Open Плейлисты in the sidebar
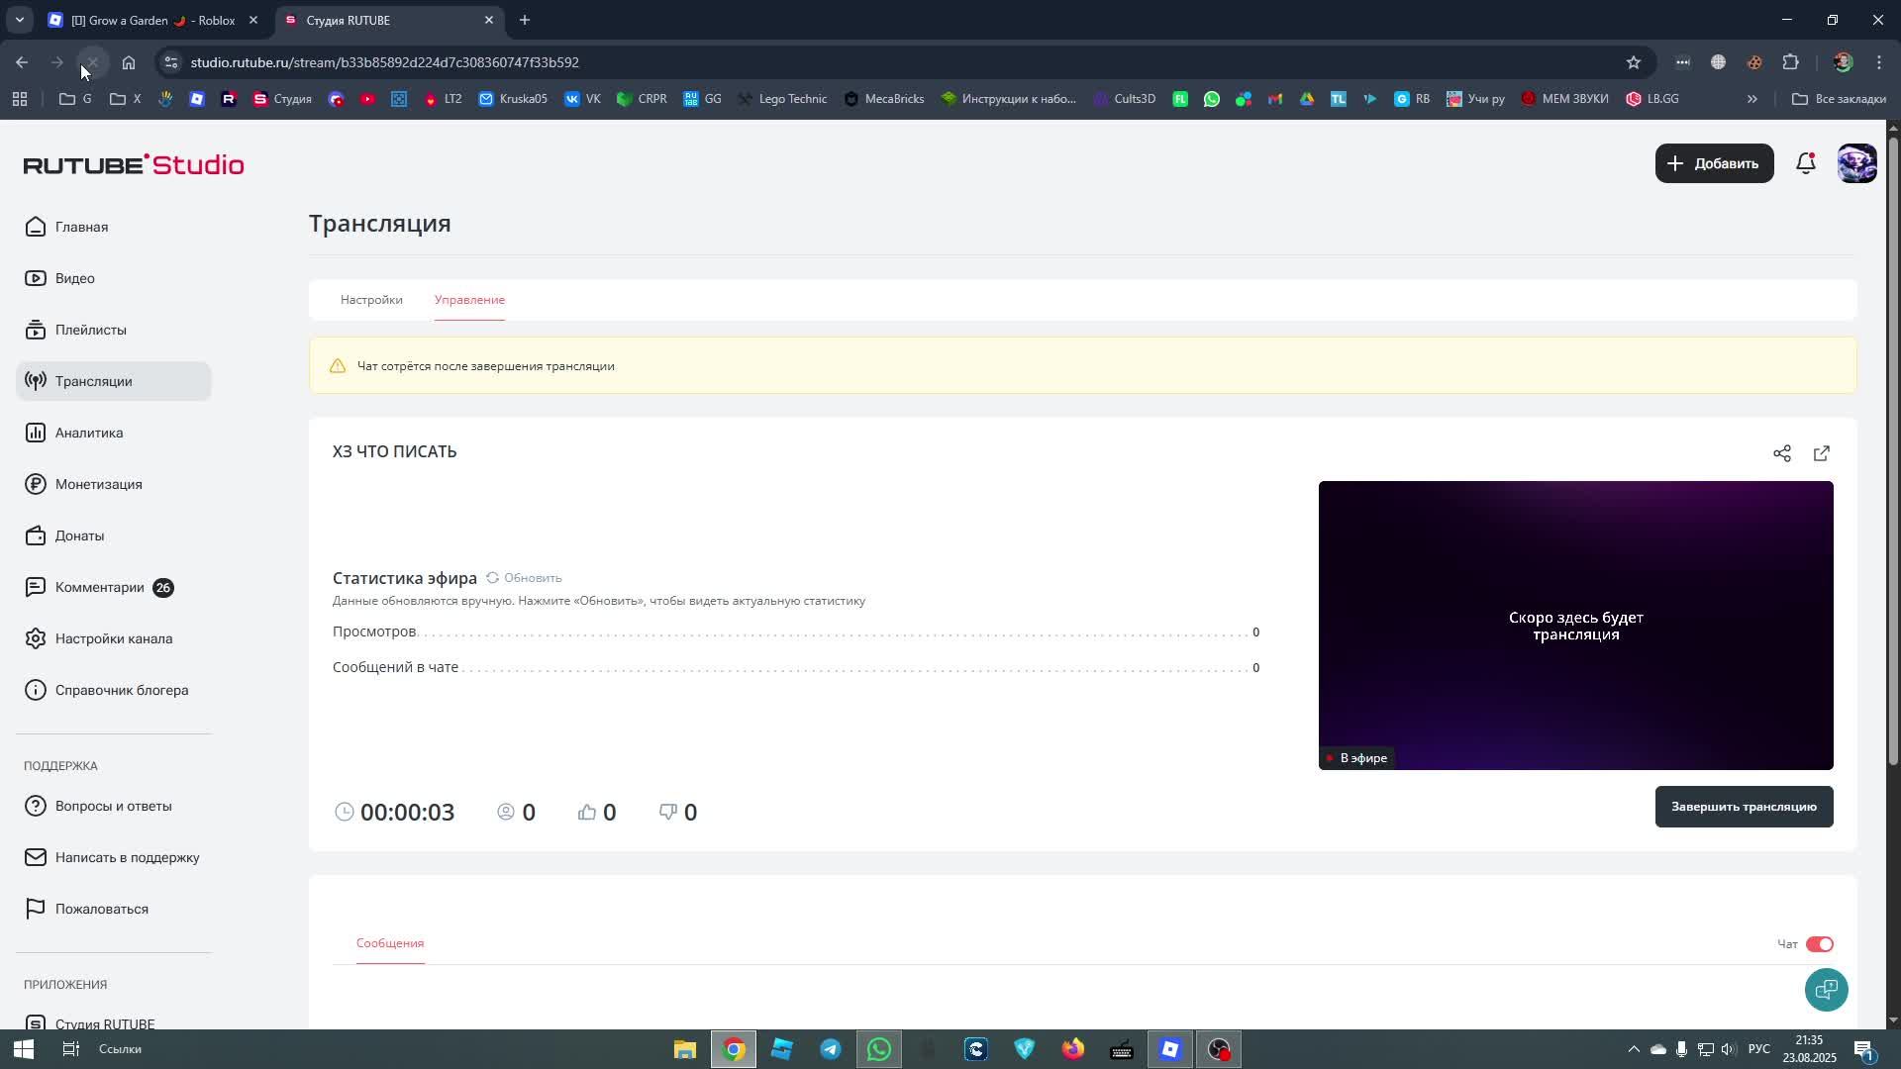This screenshot has height=1069, width=1901. point(114,330)
